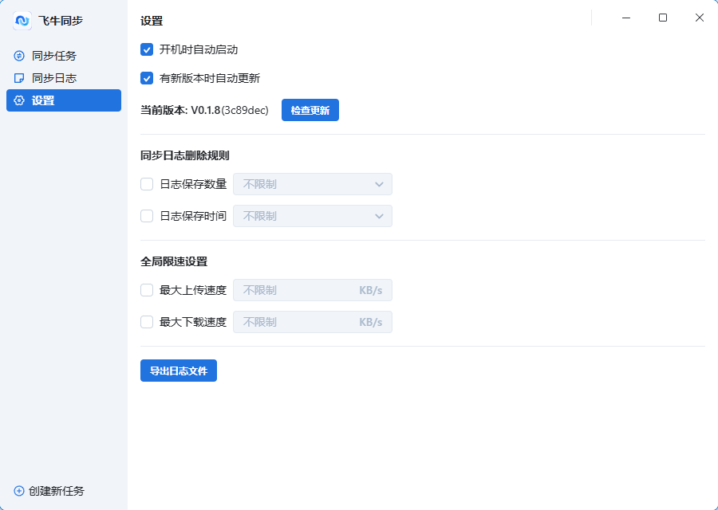Enable the 日志保存时间 checkbox
The width and height of the screenshot is (718, 510).
[147, 216]
